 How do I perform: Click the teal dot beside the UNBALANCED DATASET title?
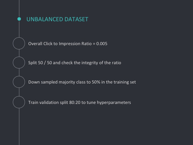pyautogui.click(x=19, y=19)
